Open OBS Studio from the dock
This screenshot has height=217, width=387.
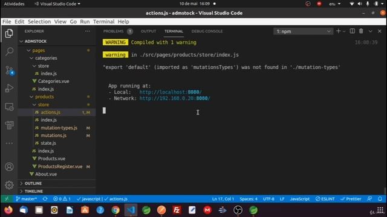(238, 210)
